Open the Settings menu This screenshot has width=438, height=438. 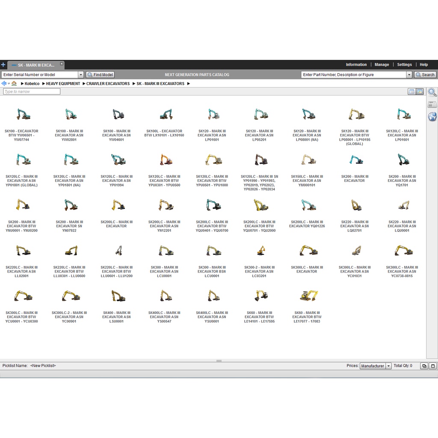[404, 65]
